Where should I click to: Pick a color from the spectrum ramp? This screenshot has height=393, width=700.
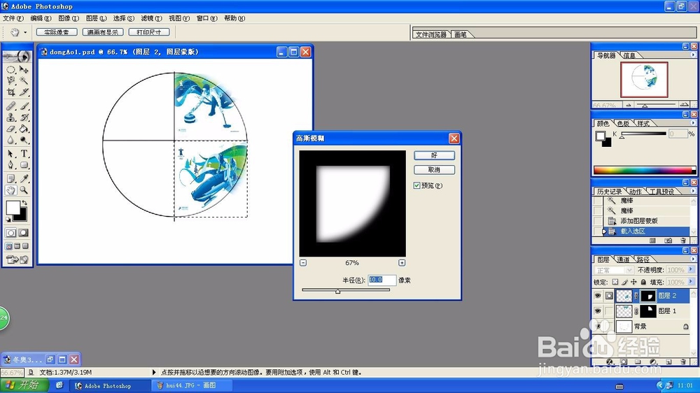644,171
